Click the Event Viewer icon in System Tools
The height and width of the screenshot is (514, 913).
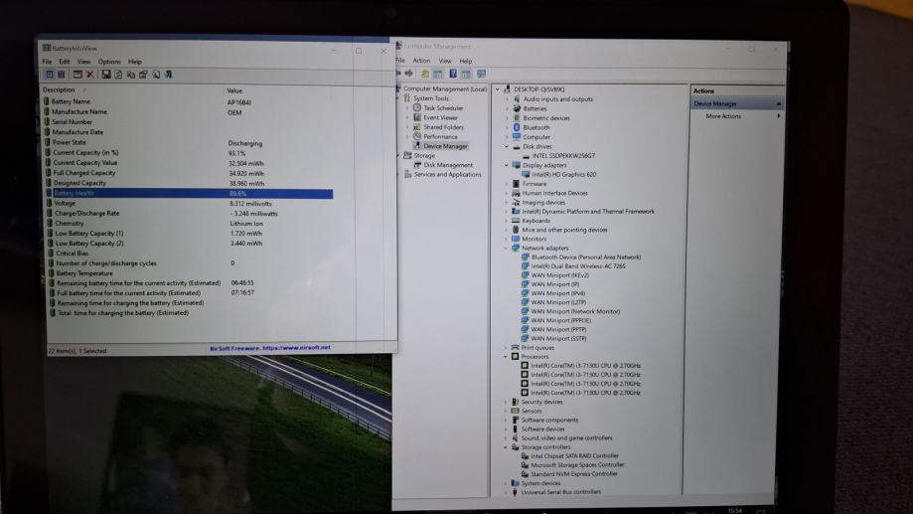click(x=417, y=117)
